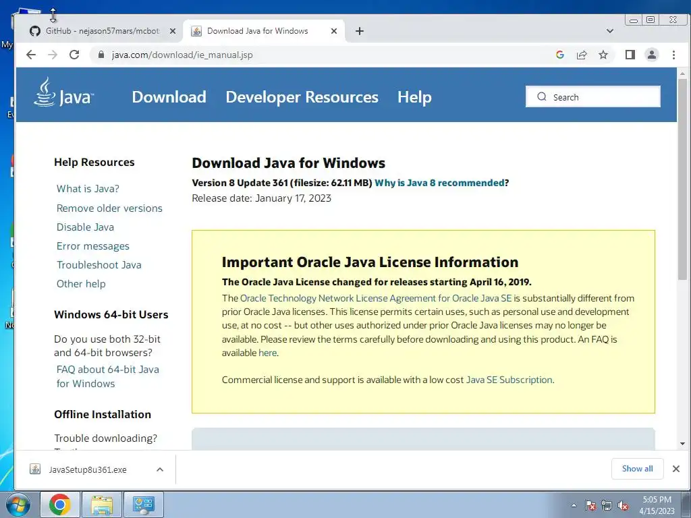This screenshot has width=691, height=518.
Task: Open the Windows Start button
Action: 18,505
